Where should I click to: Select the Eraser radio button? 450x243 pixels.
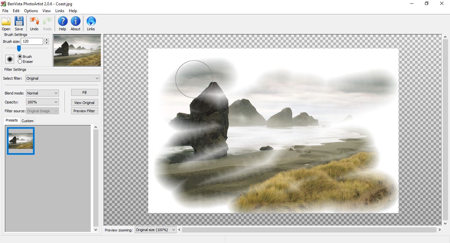click(20, 61)
